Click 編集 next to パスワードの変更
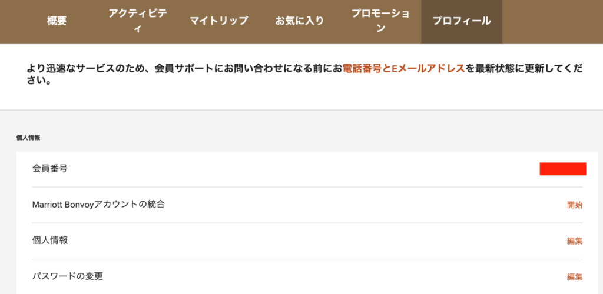Viewport: 603px width, 294px height. [x=575, y=277]
